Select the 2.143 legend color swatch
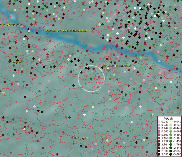 pos(159,148)
